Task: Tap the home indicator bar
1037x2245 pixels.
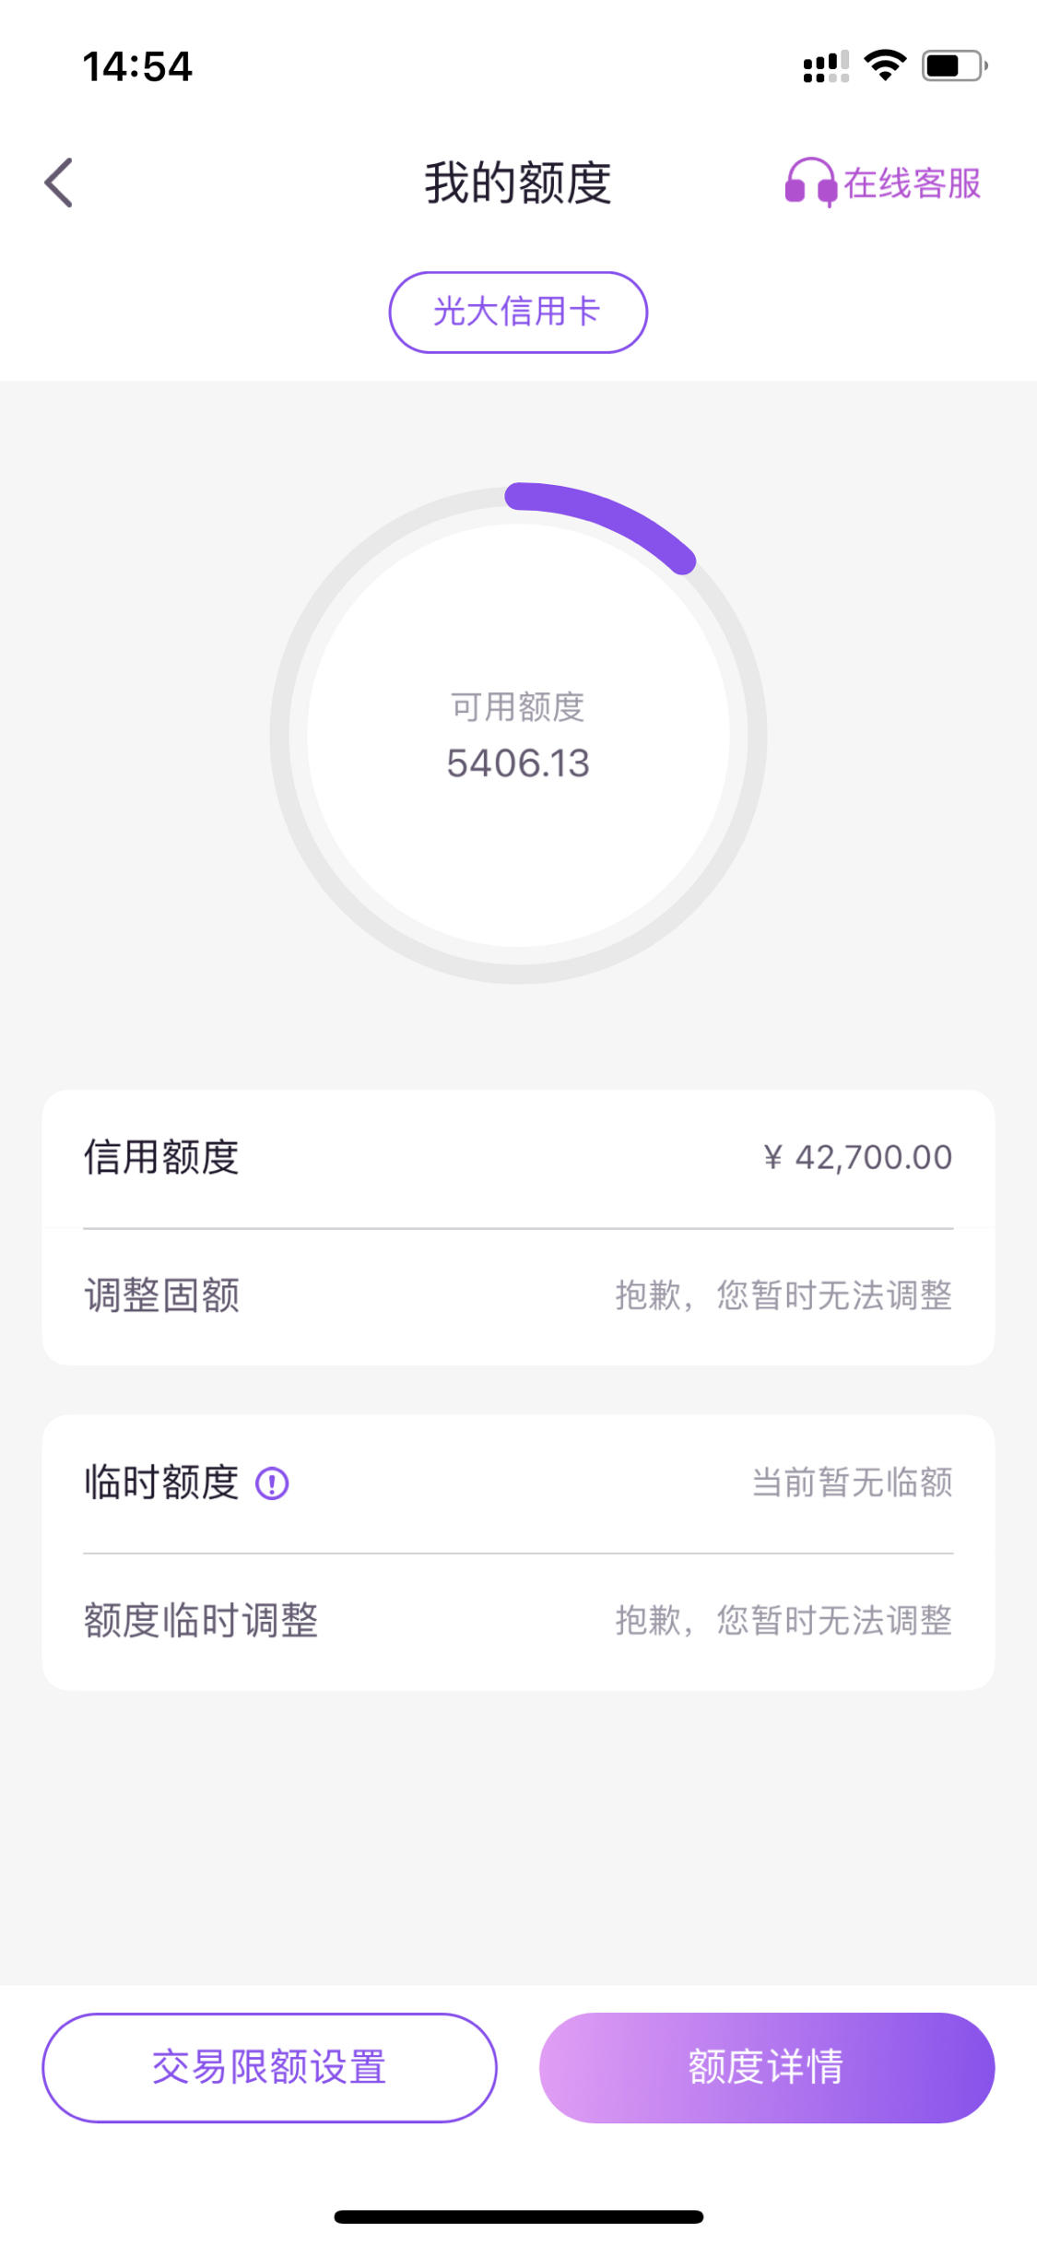Action: point(518,2216)
